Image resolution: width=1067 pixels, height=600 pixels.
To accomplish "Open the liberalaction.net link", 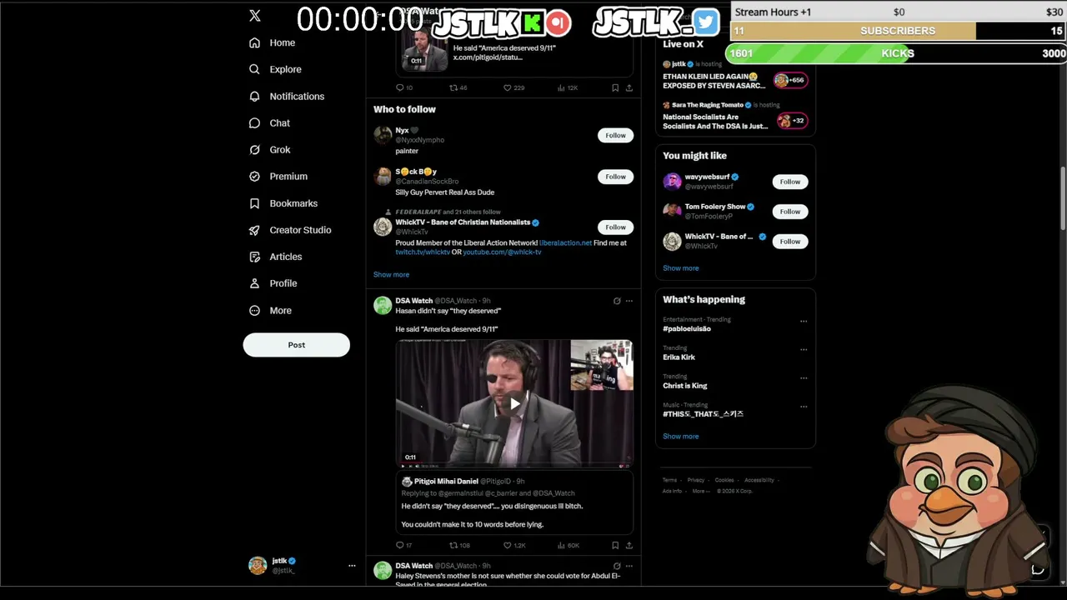I will tap(565, 243).
